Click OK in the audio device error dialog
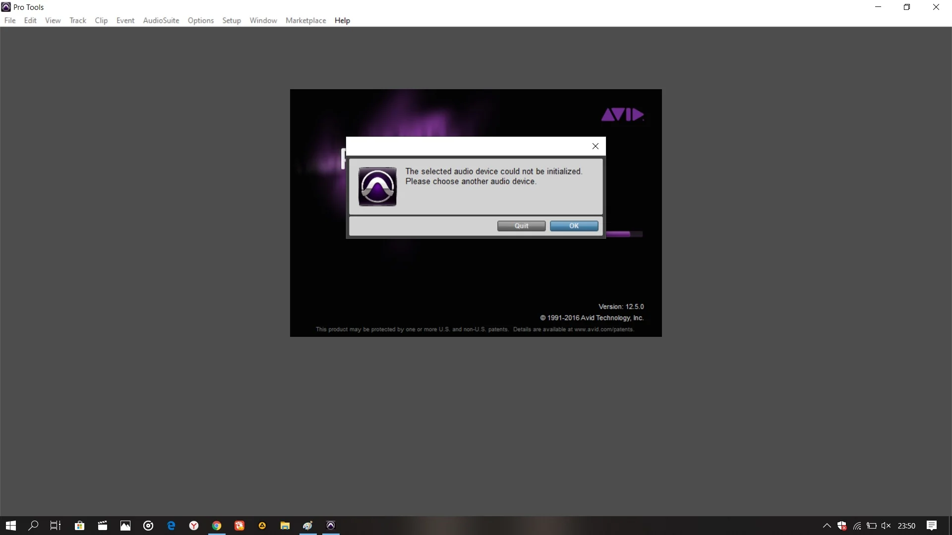Viewport: 952px width, 535px height. [x=574, y=226]
